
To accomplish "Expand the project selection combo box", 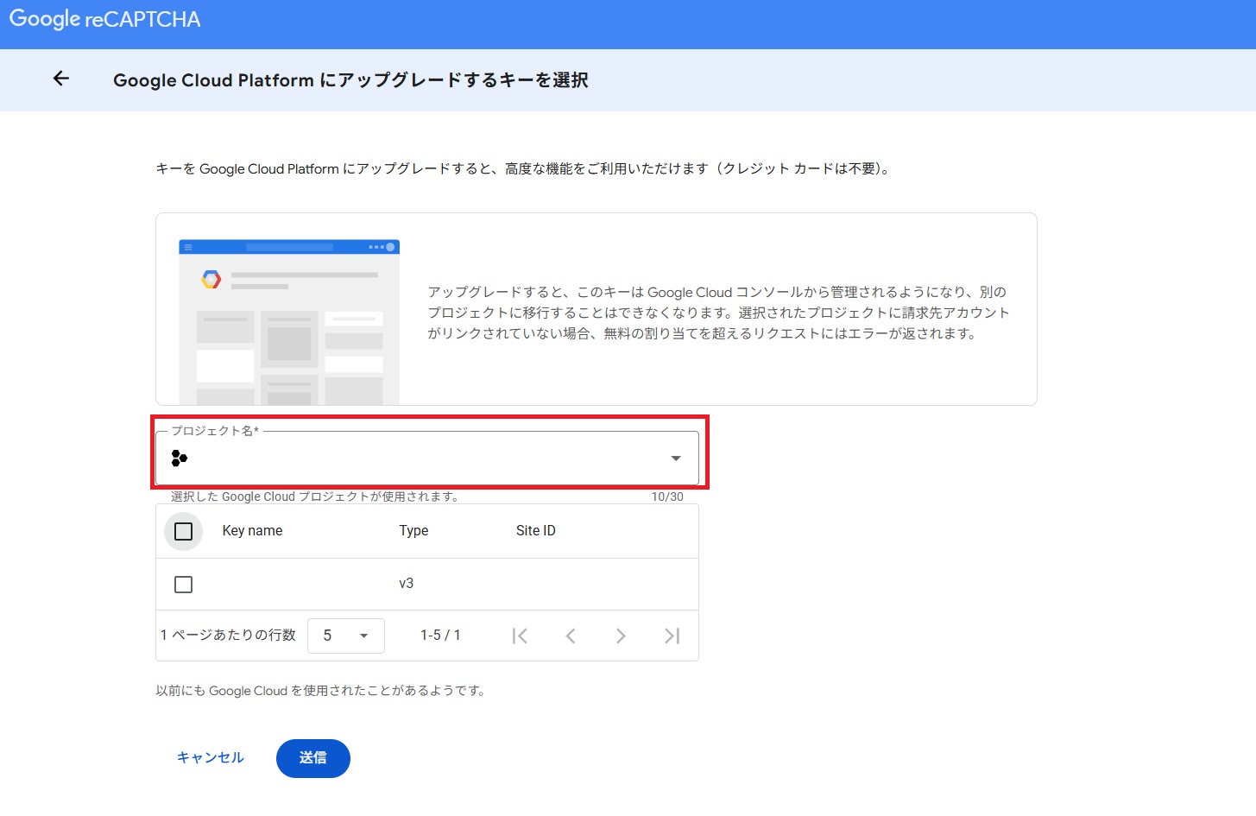I will pos(427,458).
